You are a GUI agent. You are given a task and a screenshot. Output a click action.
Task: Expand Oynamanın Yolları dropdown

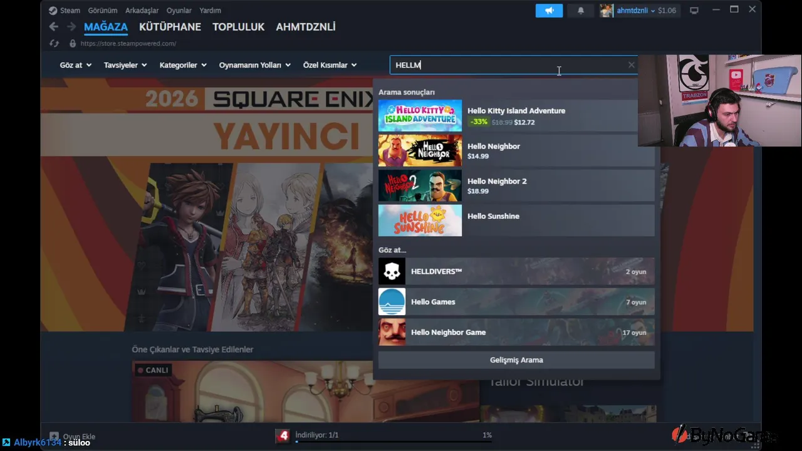[x=254, y=65]
